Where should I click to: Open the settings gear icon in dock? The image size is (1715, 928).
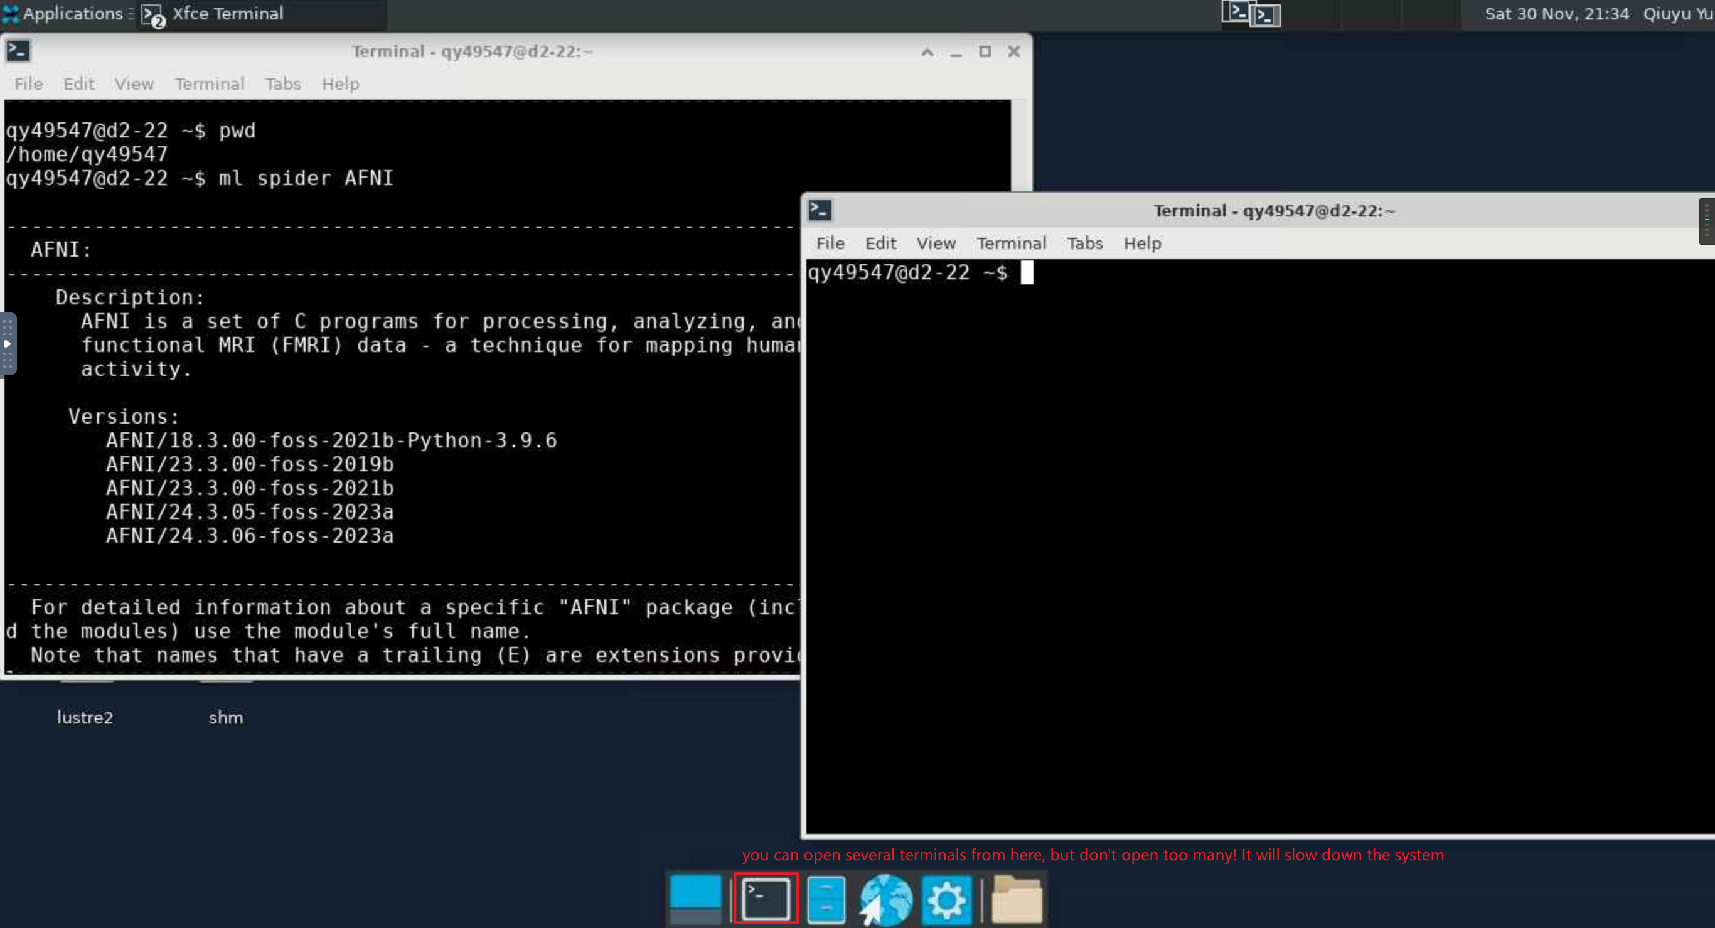click(946, 900)
